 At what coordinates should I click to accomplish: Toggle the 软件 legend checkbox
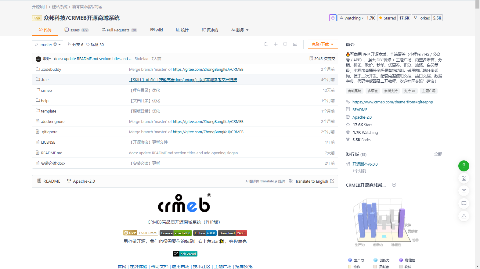click(x=401, y=267)
